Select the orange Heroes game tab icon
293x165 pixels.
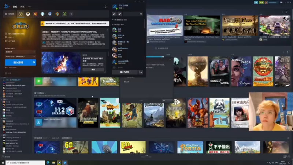[x=57, y=14]
